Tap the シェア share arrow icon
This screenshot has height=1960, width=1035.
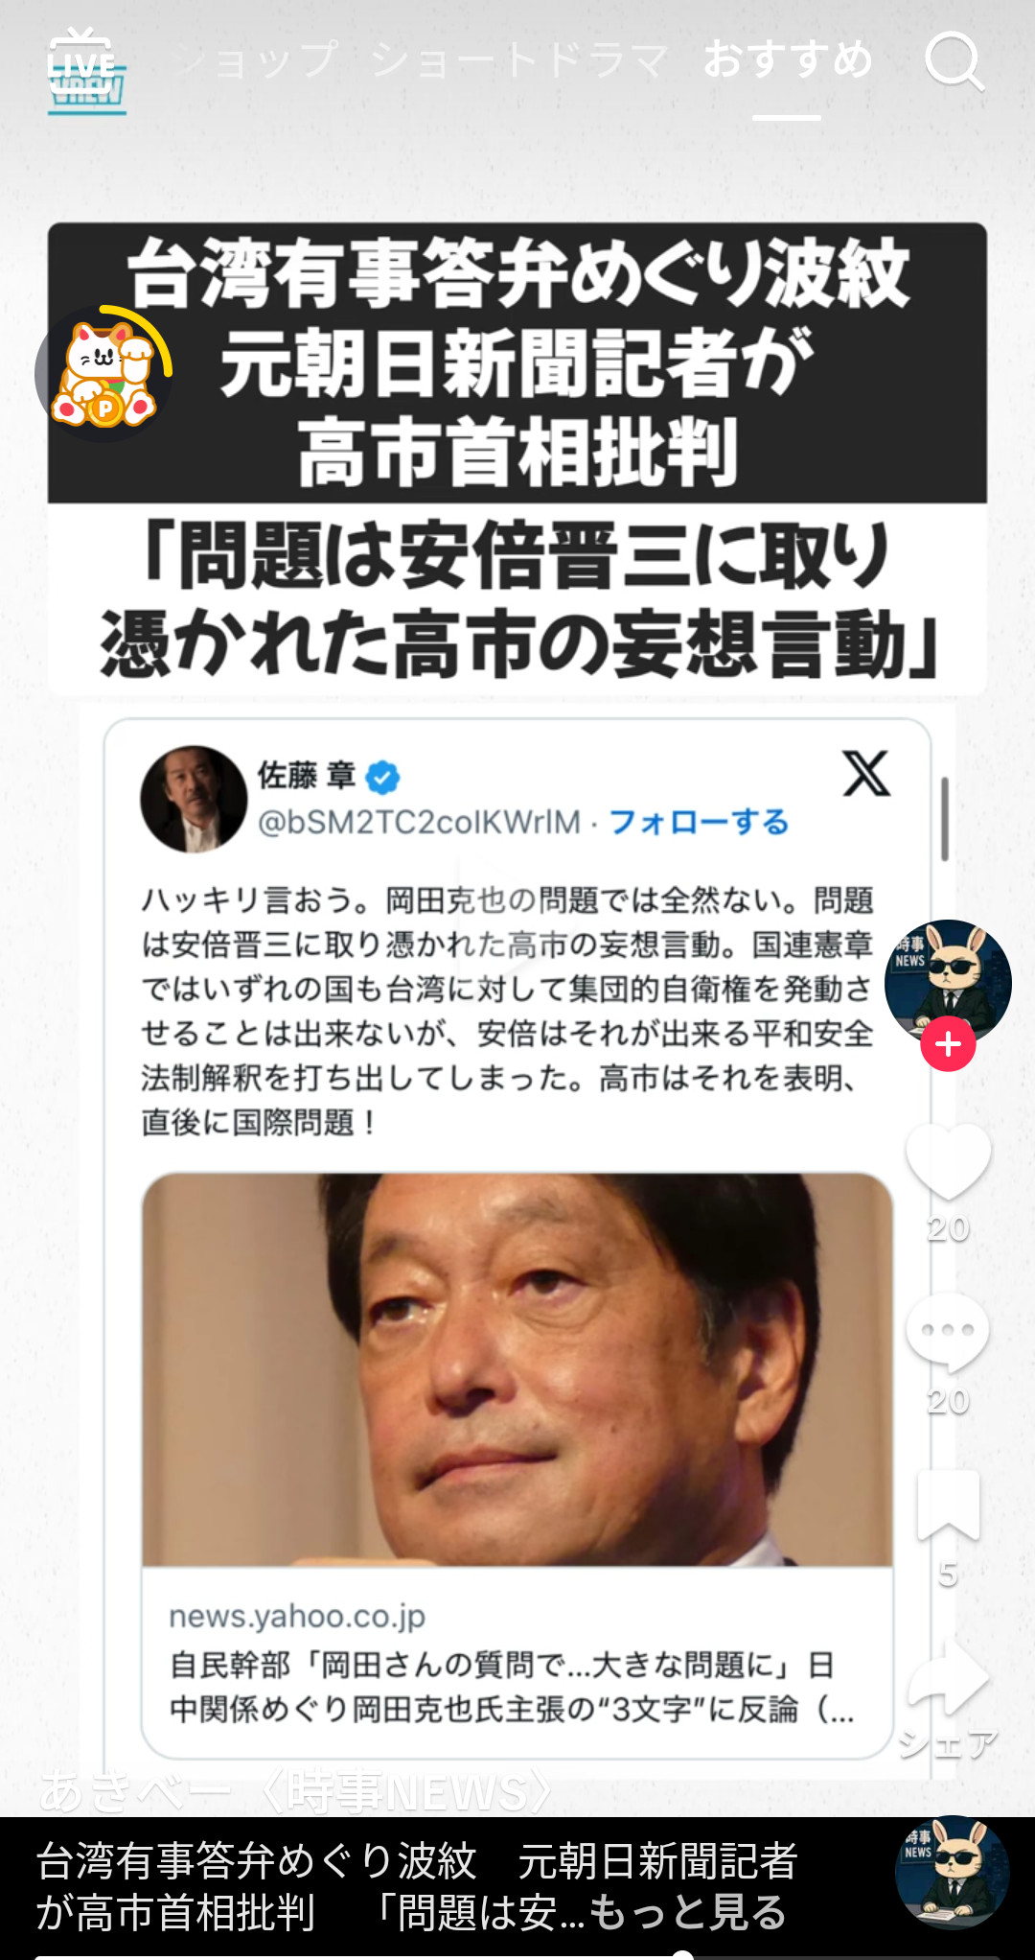948,1677
